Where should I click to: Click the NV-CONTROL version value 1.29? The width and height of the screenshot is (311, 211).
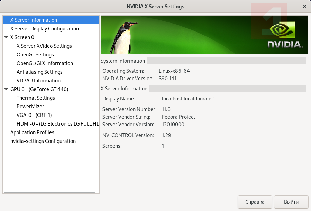(x=166, y=135)
